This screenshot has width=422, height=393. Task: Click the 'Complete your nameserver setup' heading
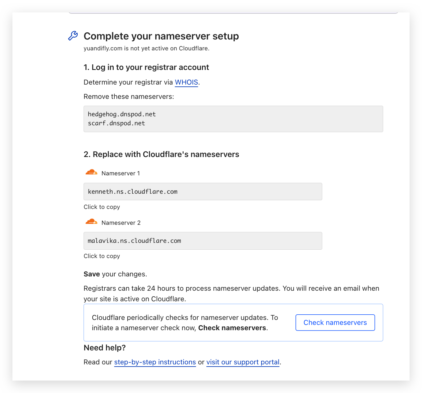coord(161,36)
